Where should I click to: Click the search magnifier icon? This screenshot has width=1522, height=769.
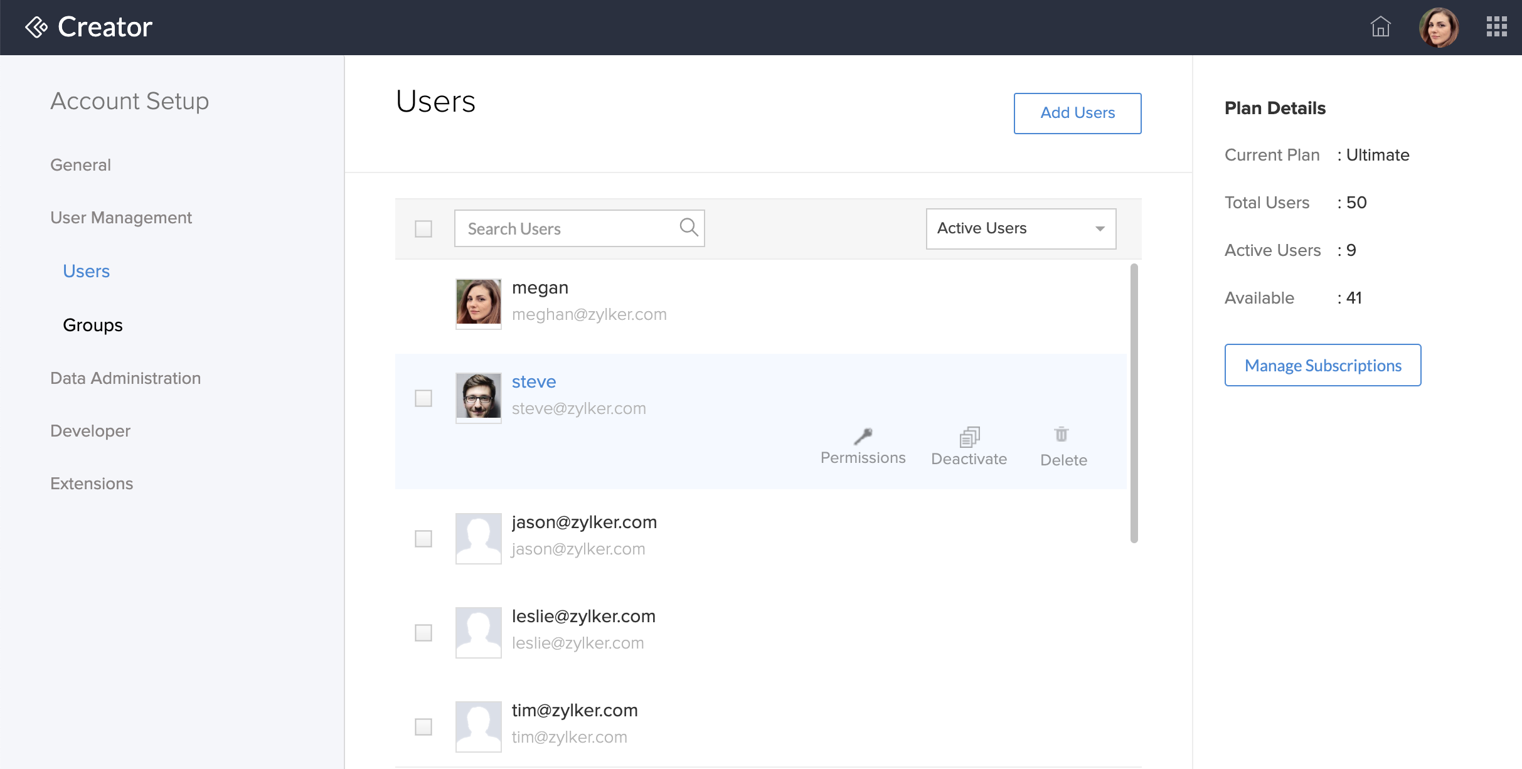[x=689, y=227]
